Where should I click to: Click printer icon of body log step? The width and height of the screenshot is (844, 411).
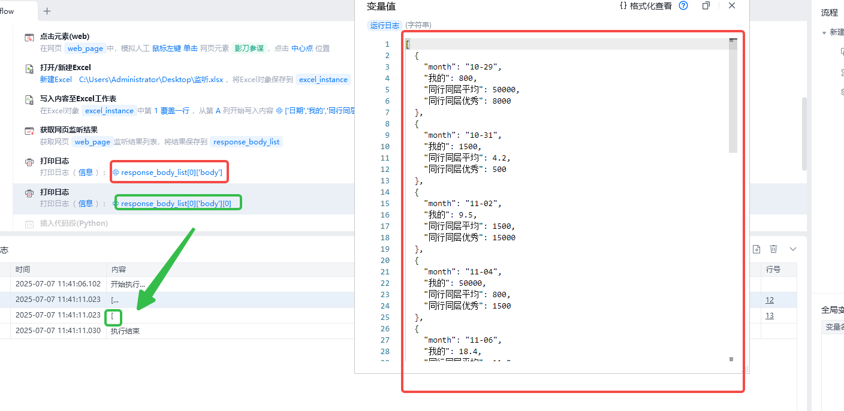pos(29,162)
